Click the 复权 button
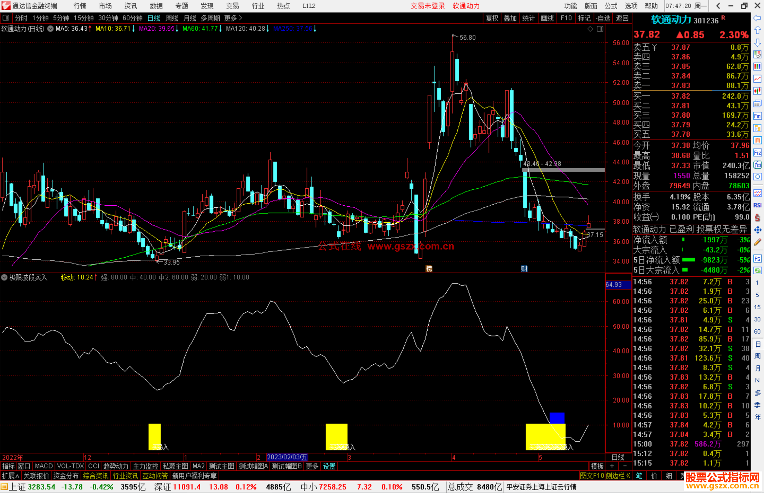This screenshot has width=764, height=493. click(492, 18)
